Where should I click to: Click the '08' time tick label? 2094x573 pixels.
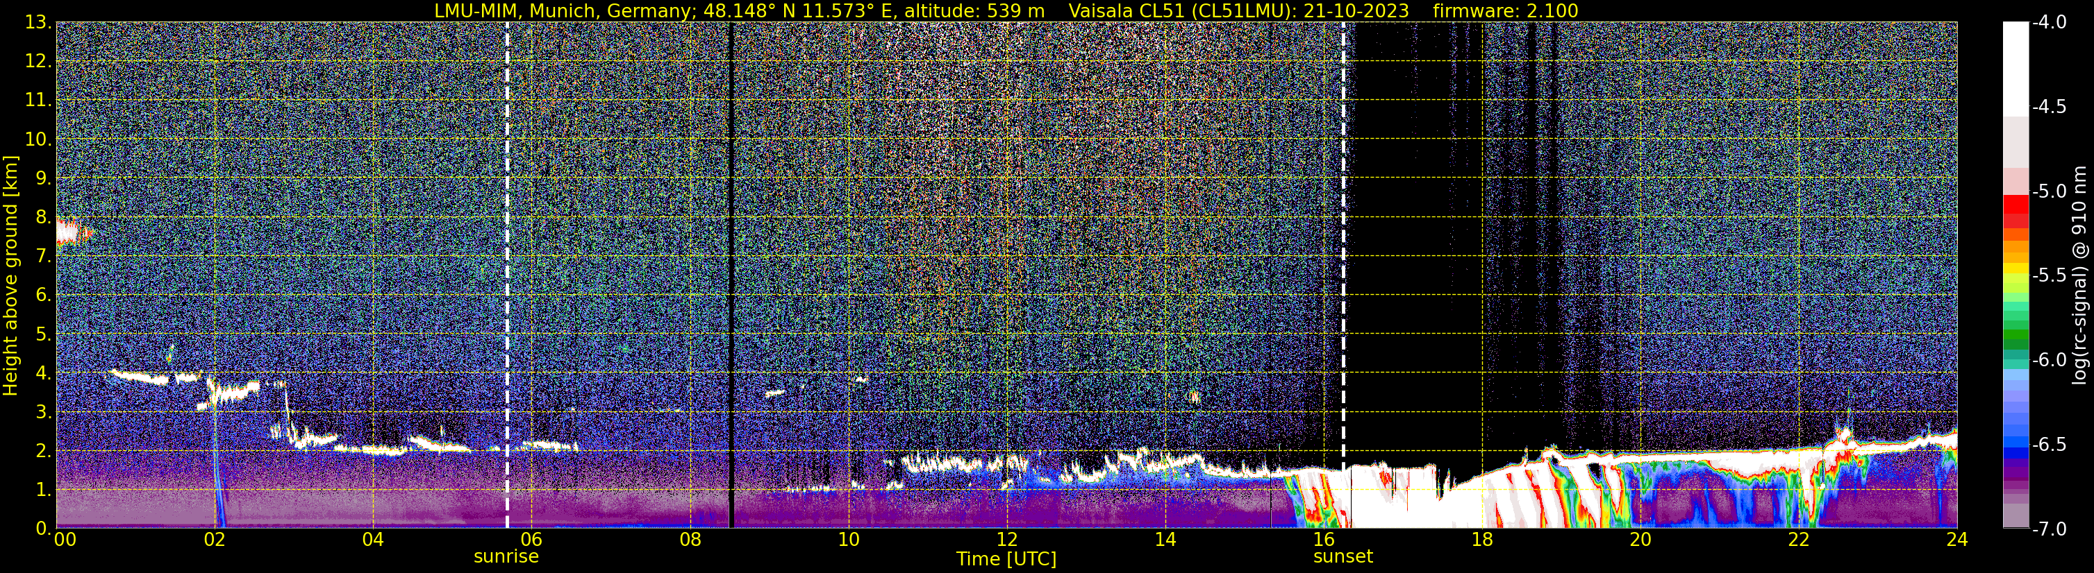pos(690,540)
